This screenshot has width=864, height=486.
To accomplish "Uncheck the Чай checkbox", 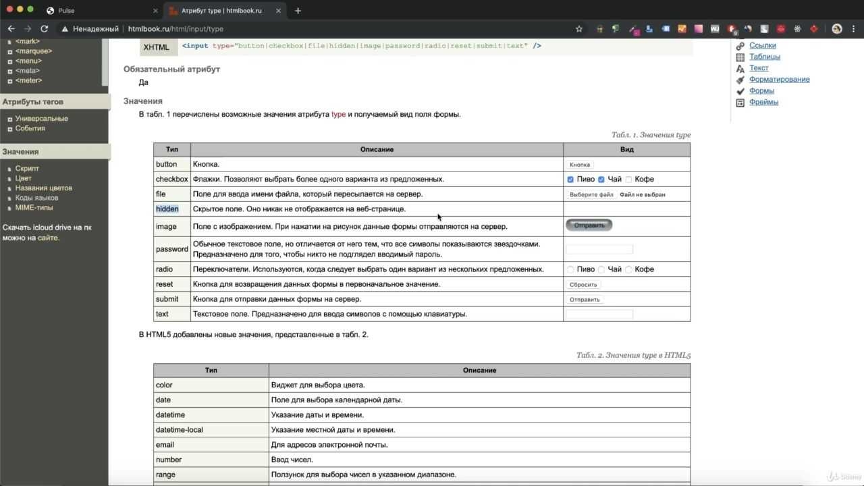I will 601,180.
